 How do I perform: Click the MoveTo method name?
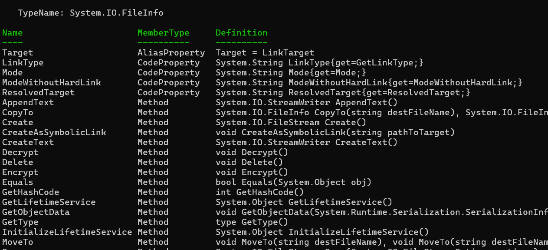pos(17,242)
